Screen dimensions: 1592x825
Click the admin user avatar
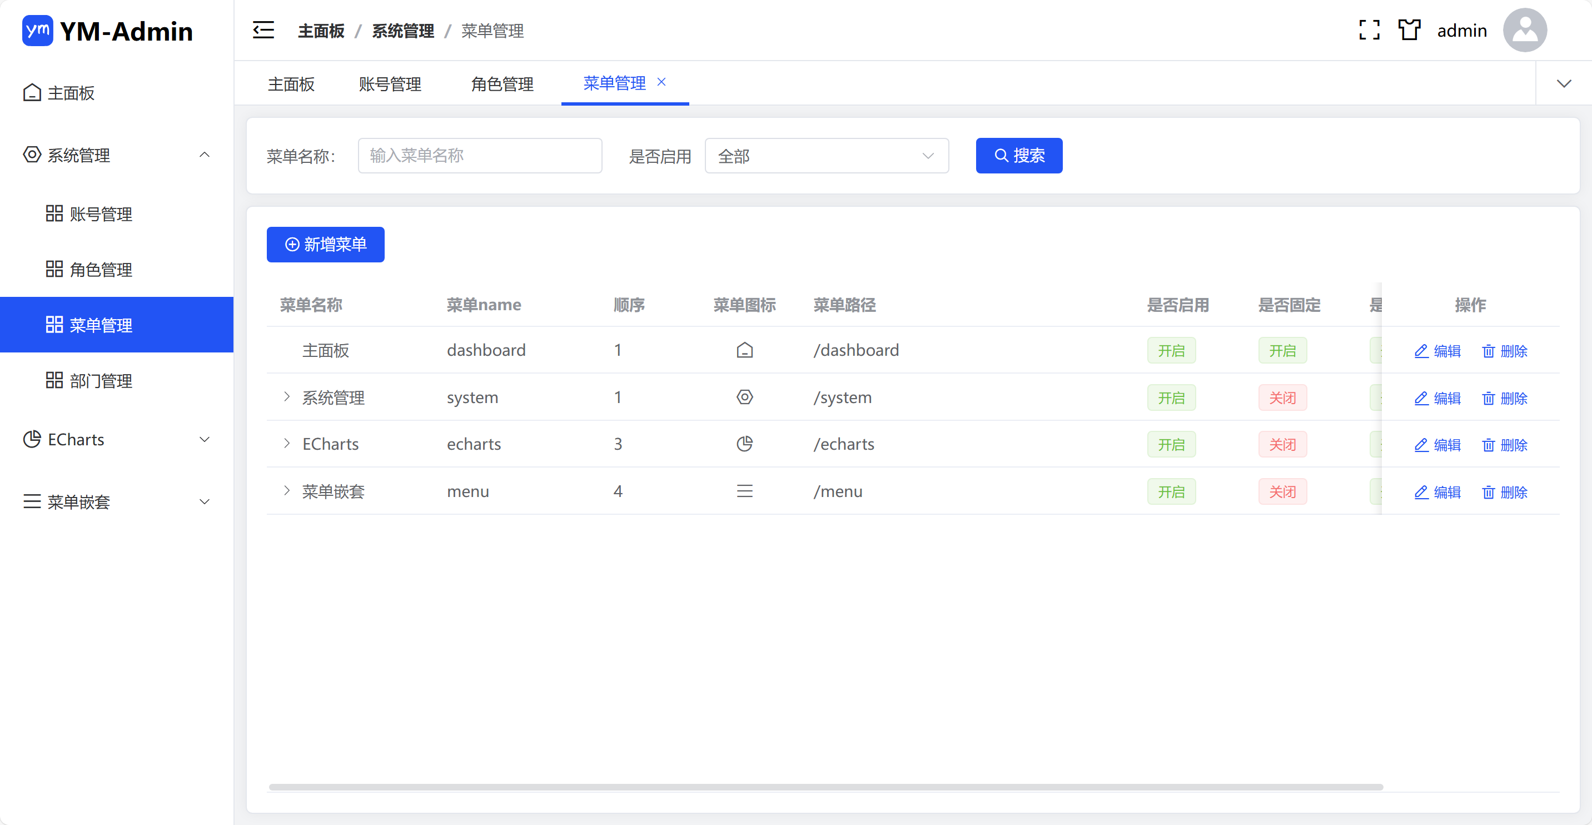(x=1524, y=30)
